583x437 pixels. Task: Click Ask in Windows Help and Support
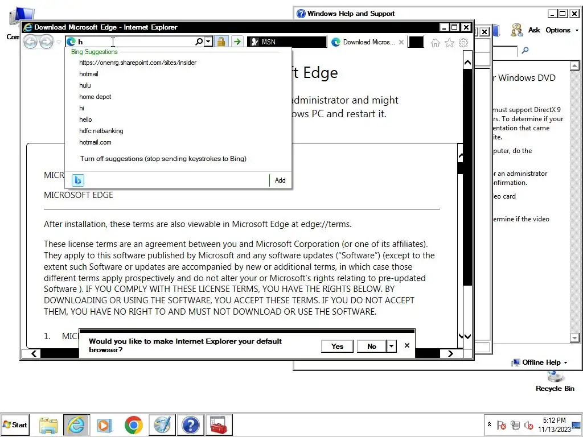pyautogui.click(x=525, y=30)
